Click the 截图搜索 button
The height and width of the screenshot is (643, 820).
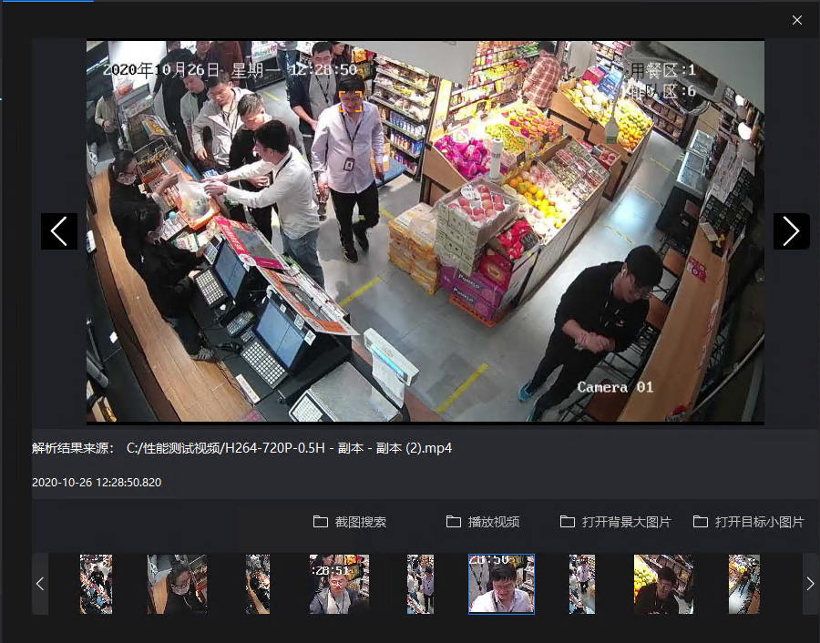coord(349,522)
